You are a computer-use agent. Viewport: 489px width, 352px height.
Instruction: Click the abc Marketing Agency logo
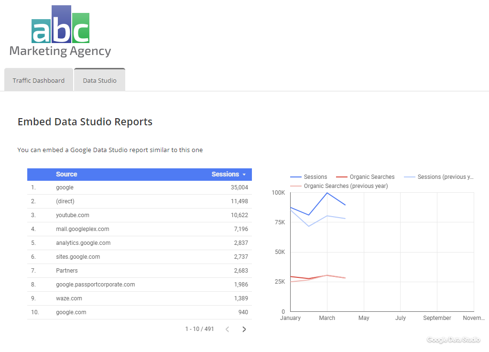[60, 32]
